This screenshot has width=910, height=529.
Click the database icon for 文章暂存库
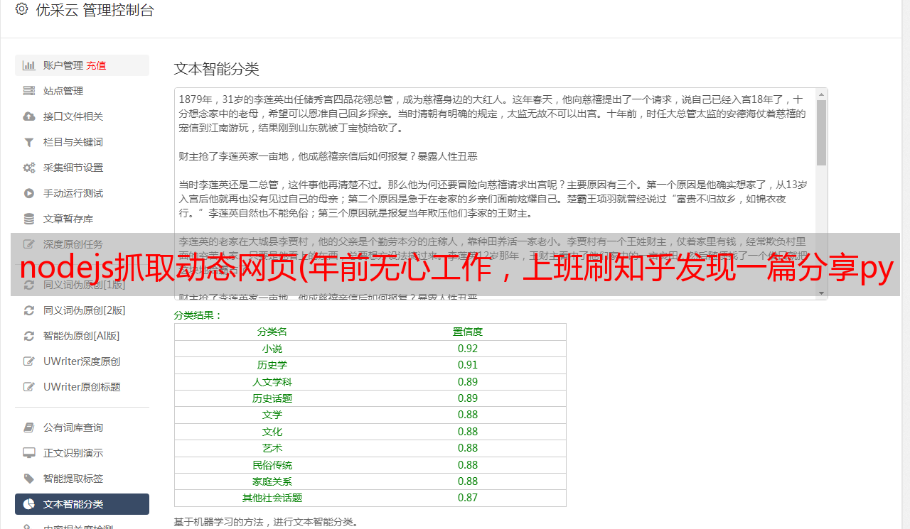(x=29, y=219)
